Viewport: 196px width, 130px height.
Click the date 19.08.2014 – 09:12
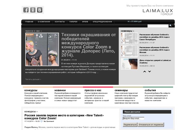pyautogui.click(x=147, y=66)
